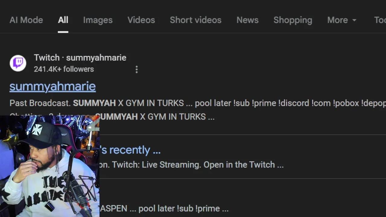
Task: Open the Short videos tab
Action: click(x=195, y=20)
